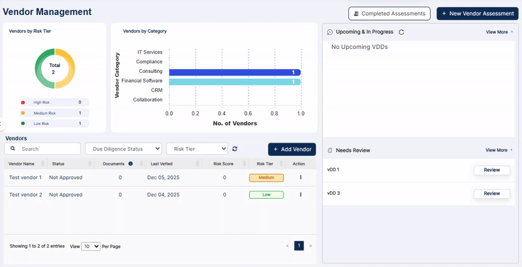
Task: Click the Upcoming & In Progress panel icon
Action: pos(330,32)
